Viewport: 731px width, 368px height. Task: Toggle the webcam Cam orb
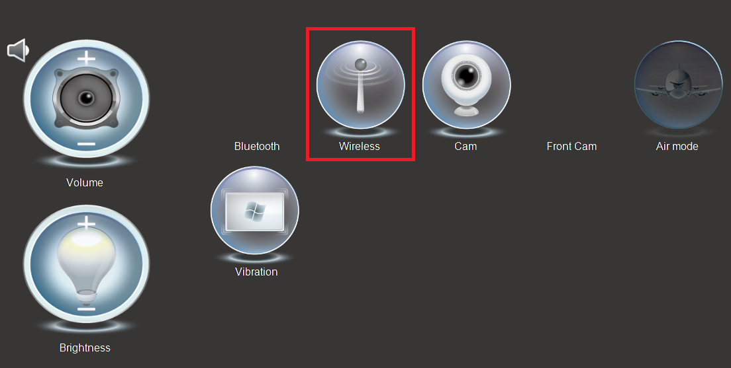pyautogui.click(x=466, y=85)
